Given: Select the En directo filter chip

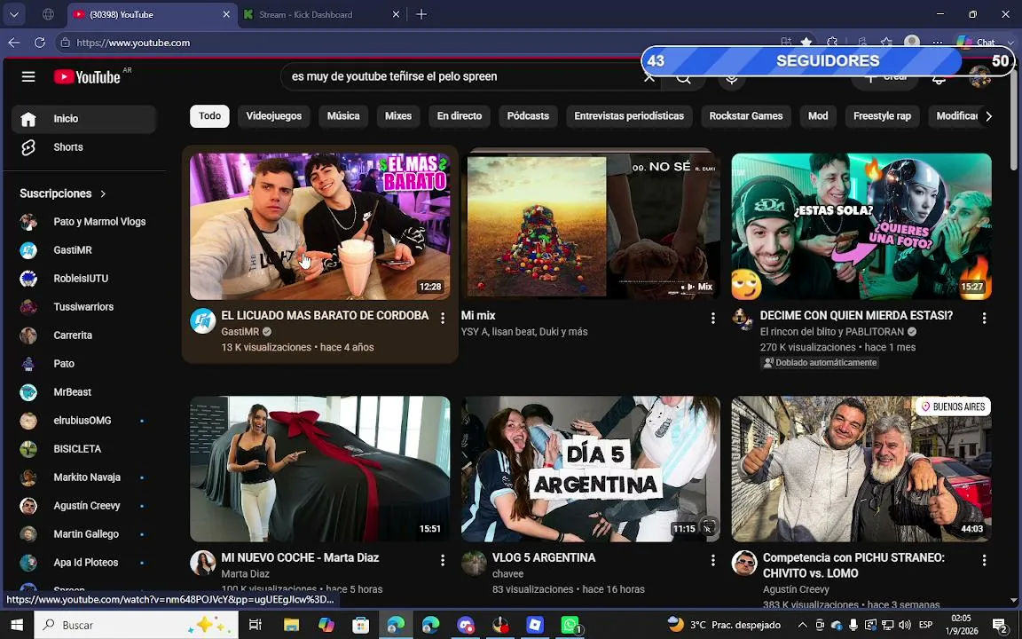Looking at the screenshot, I should coord(460,116).
